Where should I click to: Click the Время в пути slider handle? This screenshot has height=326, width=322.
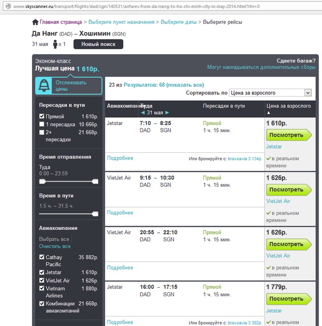pyautogui.click(x=95, y=214)
